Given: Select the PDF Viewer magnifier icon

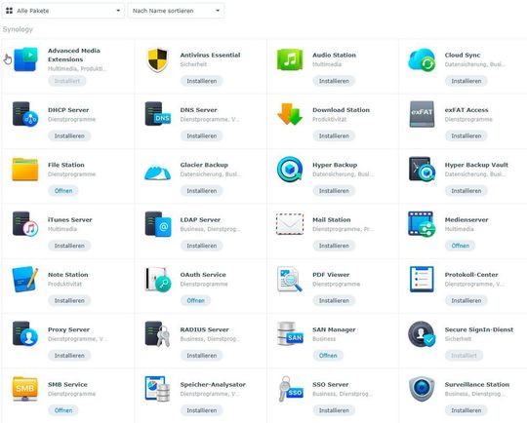Looking at the screenshot, I should tap(290, 279).
